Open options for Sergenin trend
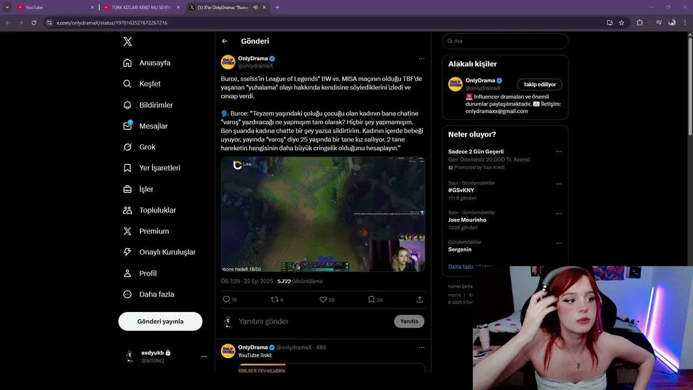 (559, 243)
